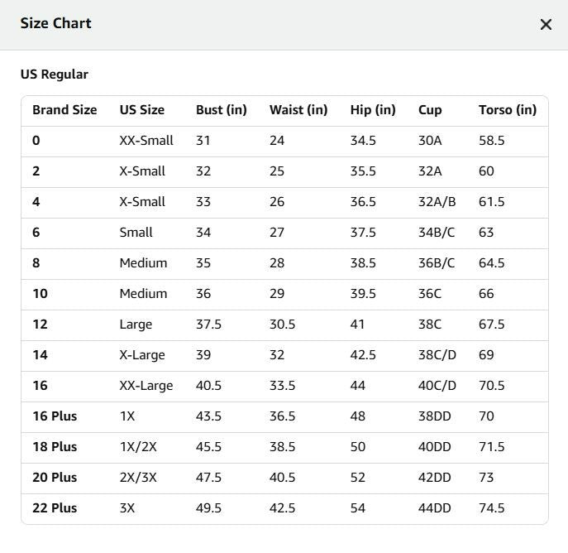
Task: Click cup value 30A
Action: [x=430, y=141]
